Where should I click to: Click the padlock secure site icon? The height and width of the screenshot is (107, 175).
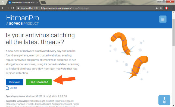pos(18,8)
